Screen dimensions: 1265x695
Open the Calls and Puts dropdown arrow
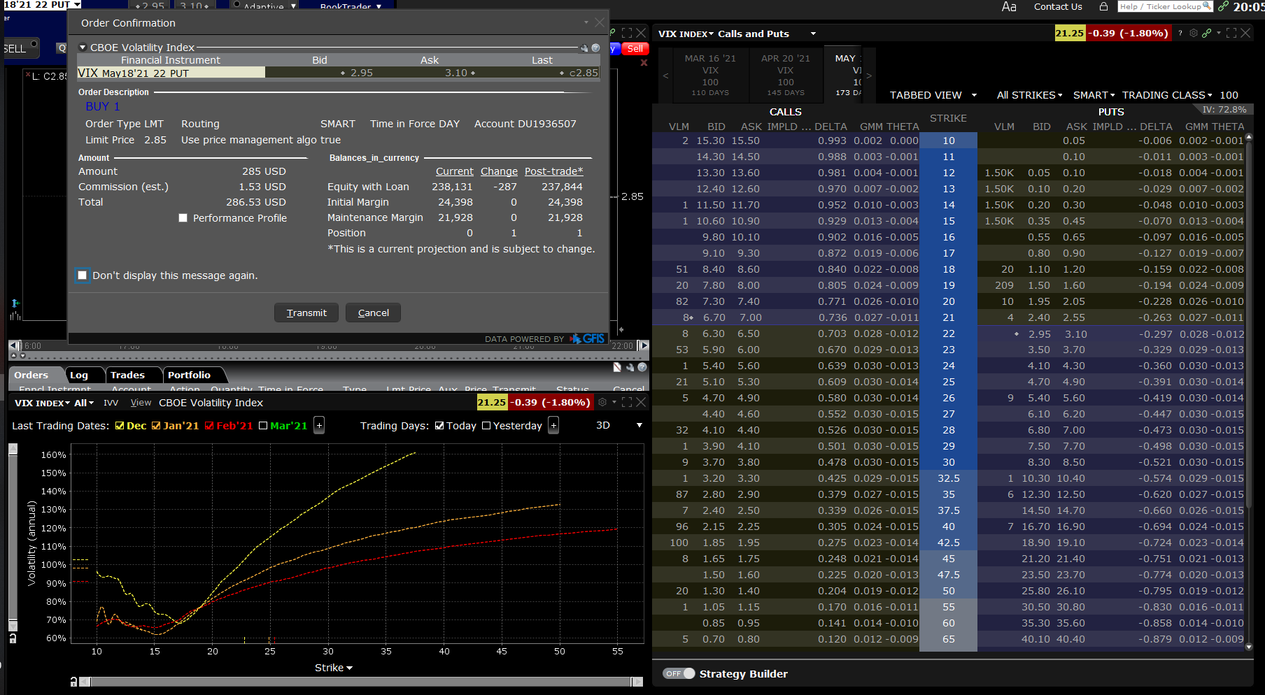pos(813,34)
